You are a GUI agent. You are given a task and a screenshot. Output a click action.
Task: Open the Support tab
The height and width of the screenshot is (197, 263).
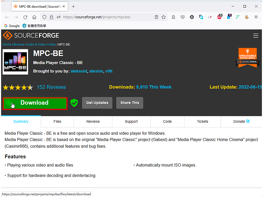click(x=131, y=121)
